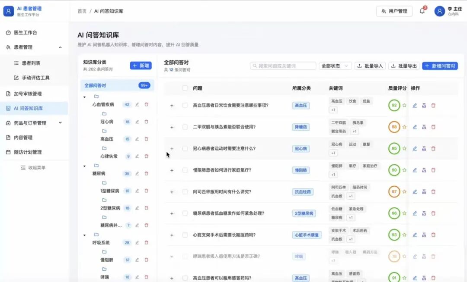Click edit icon for 高血压患者日常饮食 question

415,105
